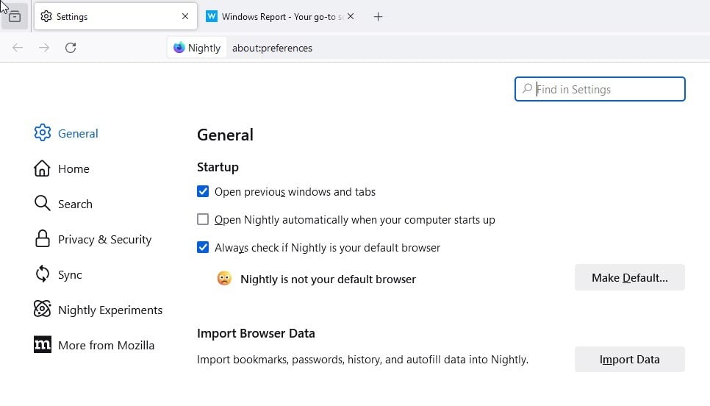Screen dimensions: 710x406
Task: Open a new tab with the plus button
Action: 378,17
